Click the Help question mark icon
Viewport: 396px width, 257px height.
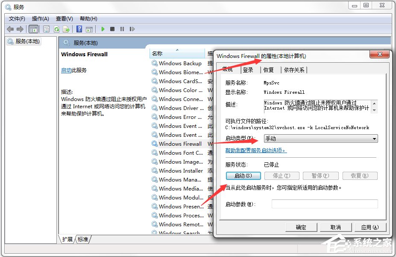(x=79, y=29)
